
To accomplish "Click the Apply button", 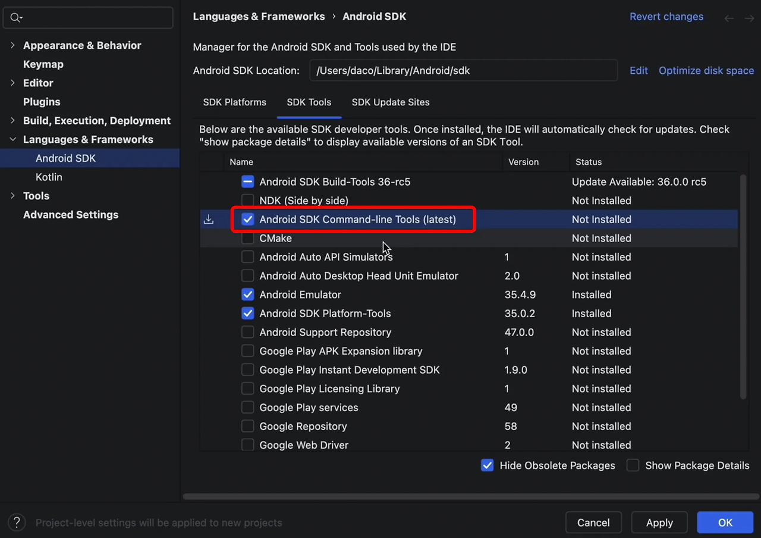I will point(659,523).
